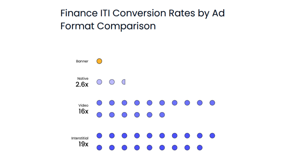283x159 pixels.
Task: Click the last dot in the bottom Interstitial row
Action: coord(200,148)
